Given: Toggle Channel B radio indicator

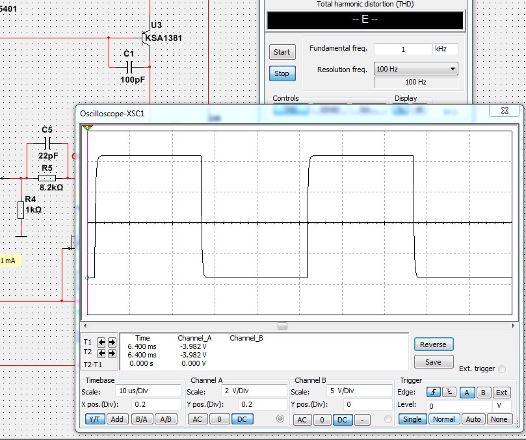Looking at the screenshot, I should click(x=388, y=419).
